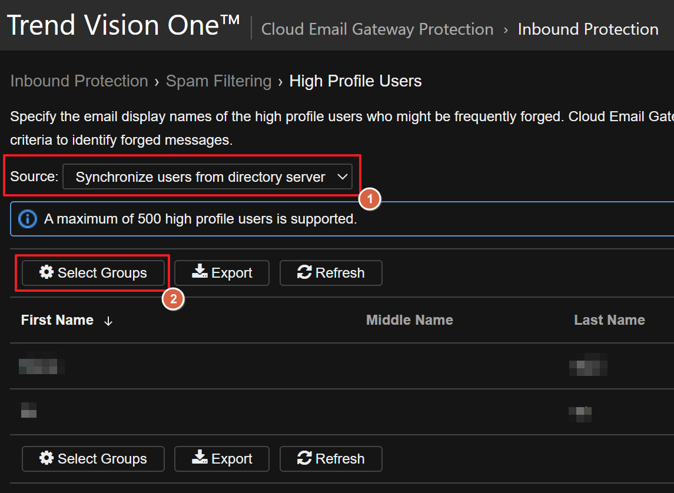This screenshot has height=493, width=674.
Task: Click the High Profile Users breadcrumb
Action: [355, 81]
